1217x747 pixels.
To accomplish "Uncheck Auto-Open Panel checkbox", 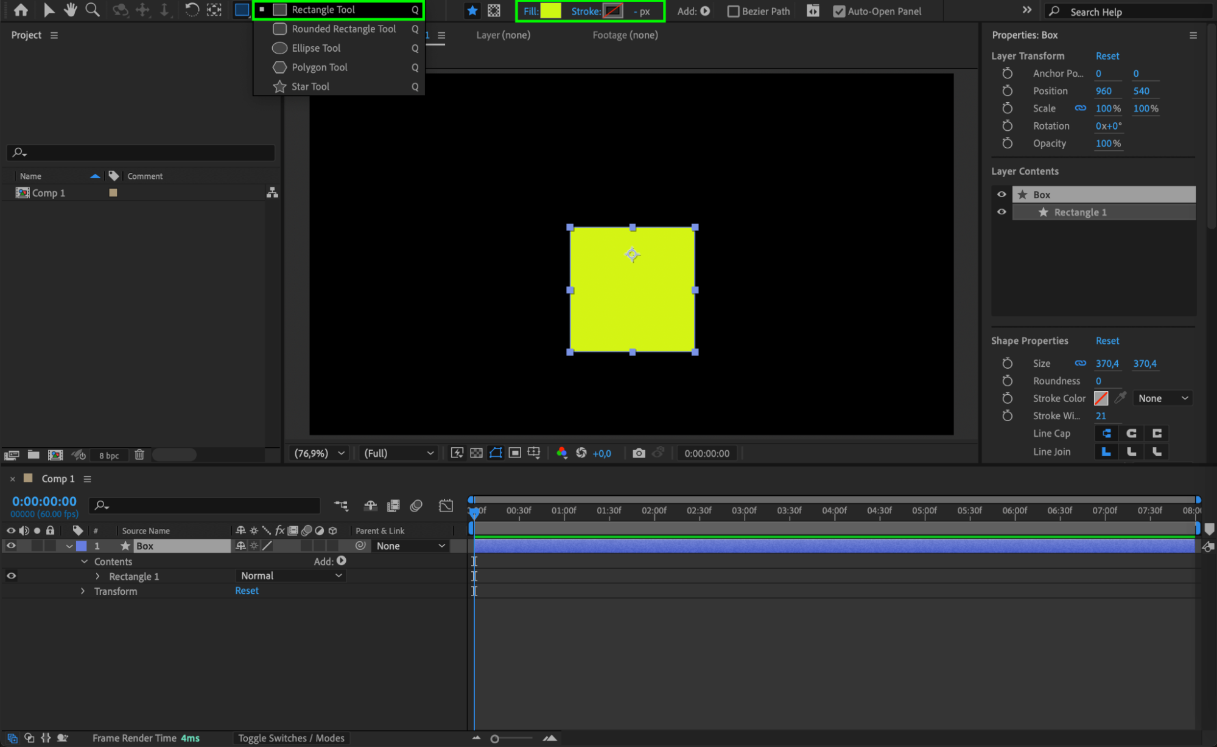I will point(839,12).
